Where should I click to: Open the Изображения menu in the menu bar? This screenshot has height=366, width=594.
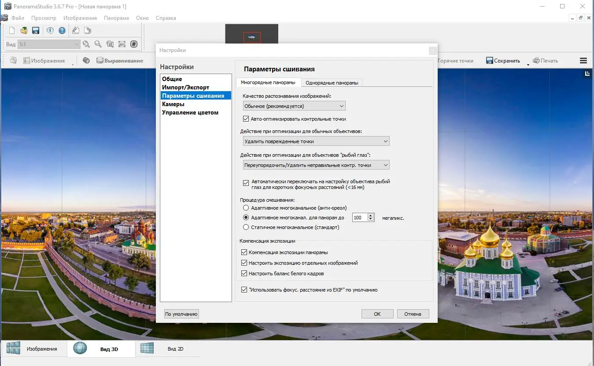click(80, 18)
